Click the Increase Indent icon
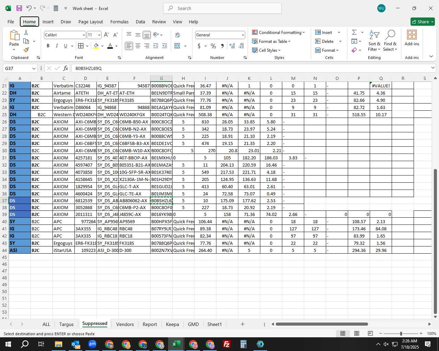The width and height of the screenshot is (439, 351). pyautogui.click(x=165, y=46)
